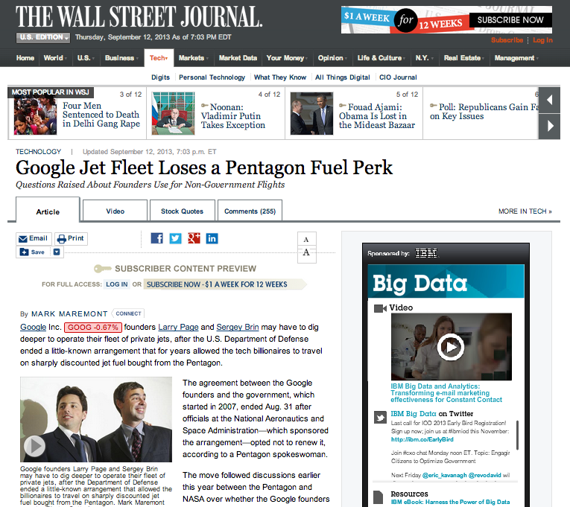This screenshot has height=507, width=570.
Task: Email this article
Action: (x=33, y=239)
